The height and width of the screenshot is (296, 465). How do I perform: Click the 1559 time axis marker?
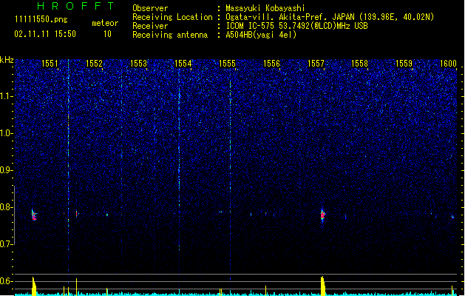click(404, 64)
